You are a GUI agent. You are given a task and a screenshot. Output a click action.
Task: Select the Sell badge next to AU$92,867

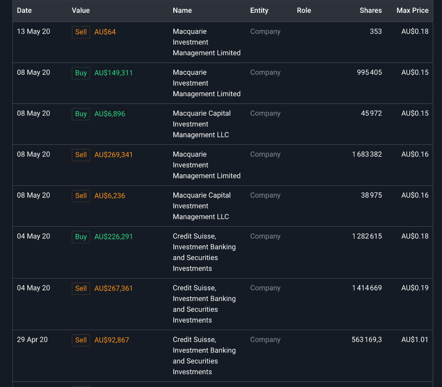click(81, 340)
